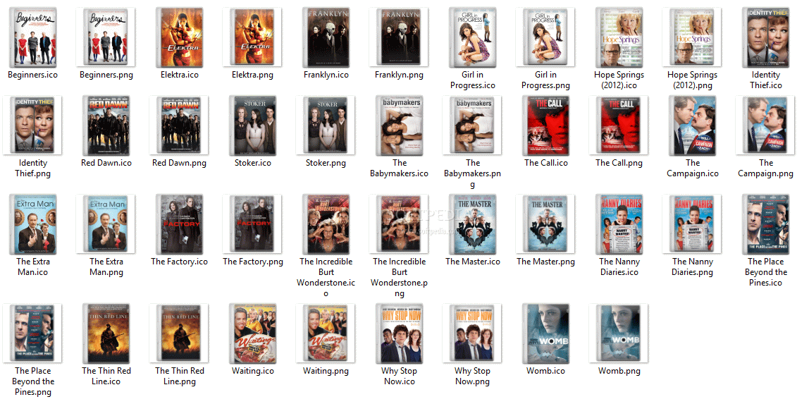797x404 pixels.
Task: Select The Call.ico icon
Action: coord(546,126)
